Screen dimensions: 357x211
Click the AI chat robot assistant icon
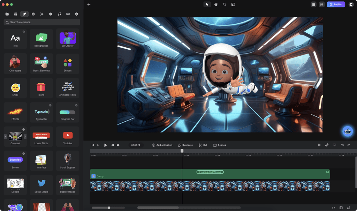tap(347, 131)
